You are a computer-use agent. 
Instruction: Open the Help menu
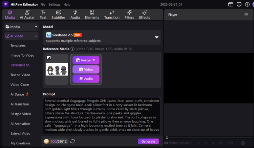tap(67, 4)
